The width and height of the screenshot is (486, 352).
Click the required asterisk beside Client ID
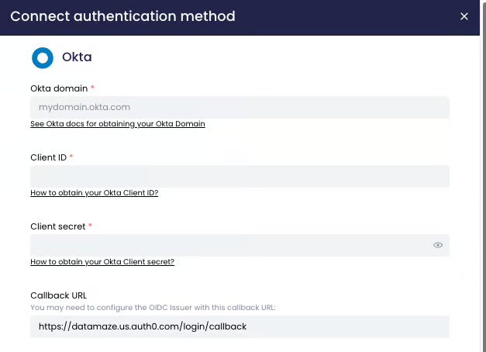pyautogui.click(x=71, y=157)
